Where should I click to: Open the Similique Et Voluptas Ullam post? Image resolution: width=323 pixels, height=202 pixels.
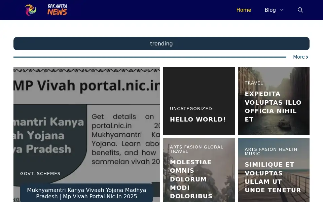(x=273, y=177)
